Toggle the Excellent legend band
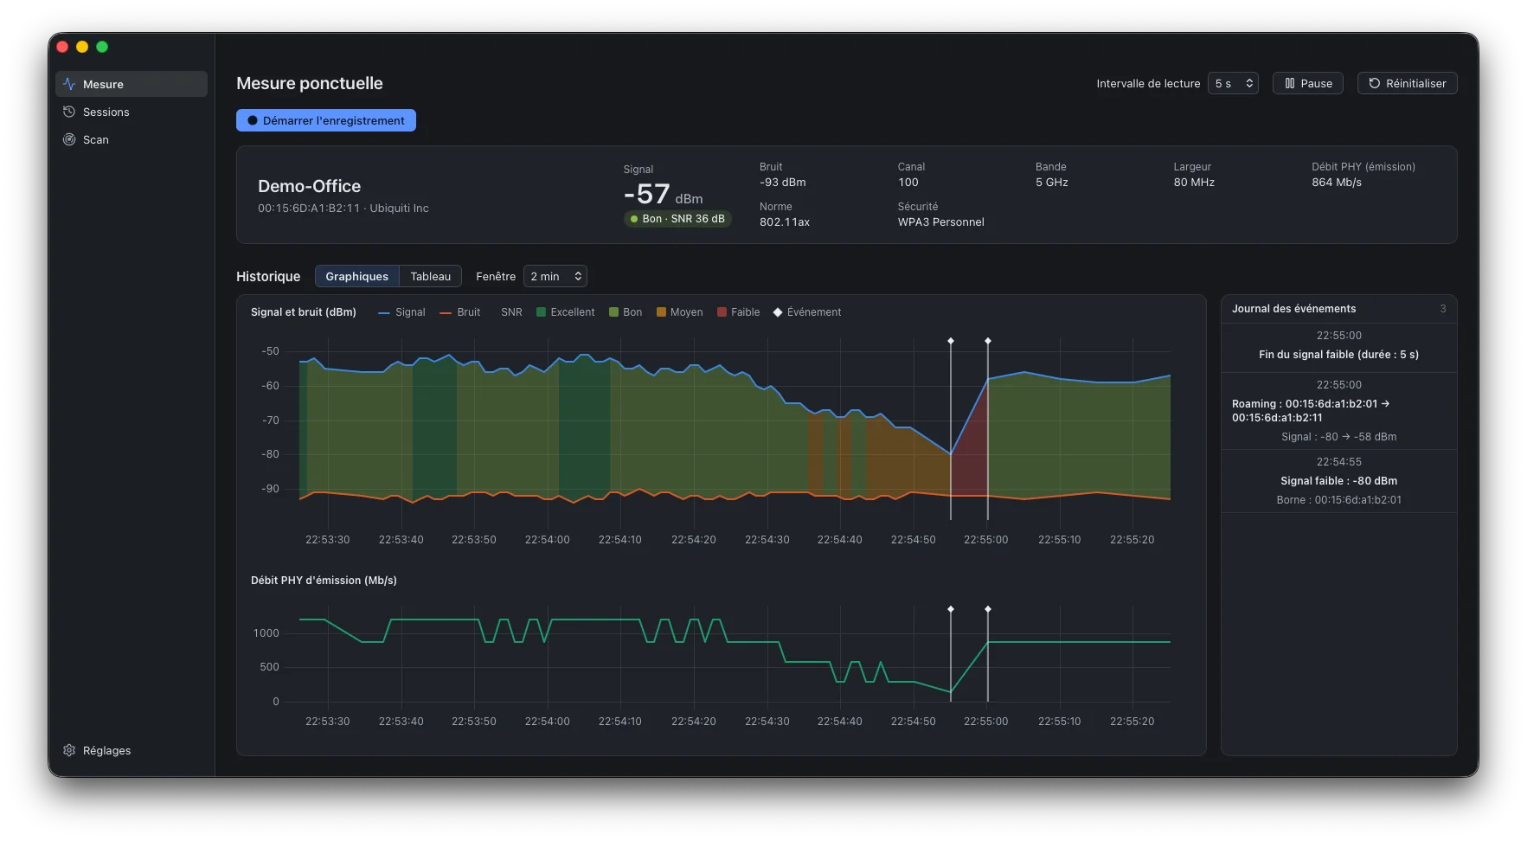 point(566,312)
